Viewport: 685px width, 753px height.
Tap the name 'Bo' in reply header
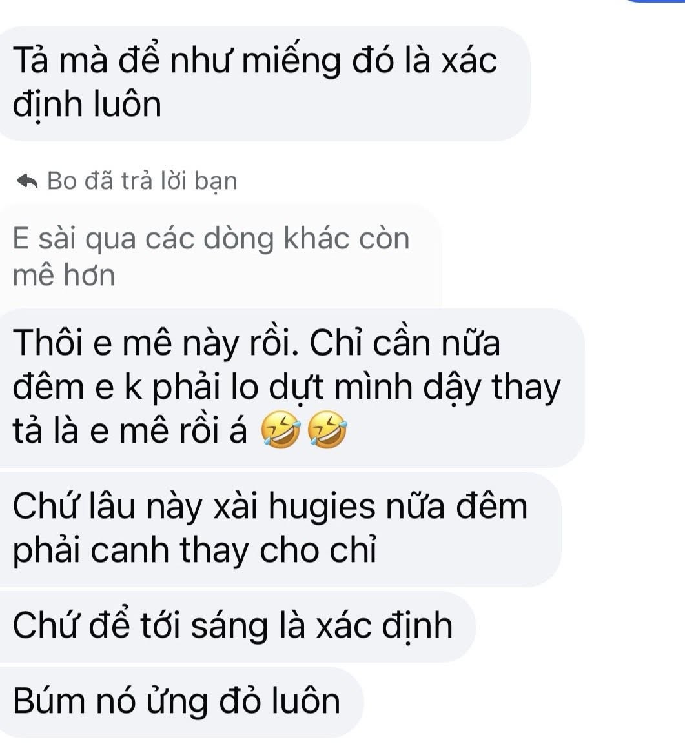63,181
